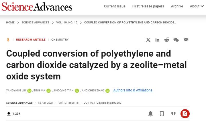Open Authors Info & Affiliations link

pyautogui.click(x=133, y=90)
